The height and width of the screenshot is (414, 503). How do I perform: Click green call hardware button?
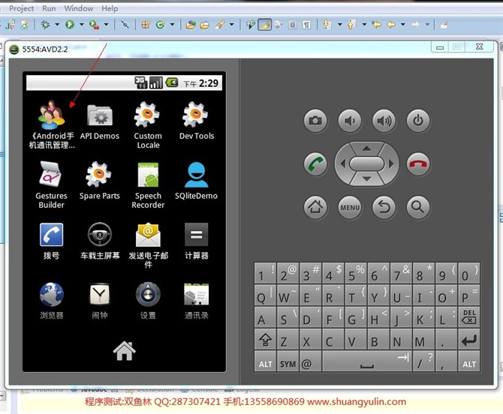tap(315, 163)
